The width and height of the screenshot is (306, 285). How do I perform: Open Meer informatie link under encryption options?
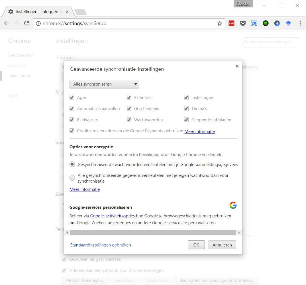pyautogui.click(x=85, y=189)
